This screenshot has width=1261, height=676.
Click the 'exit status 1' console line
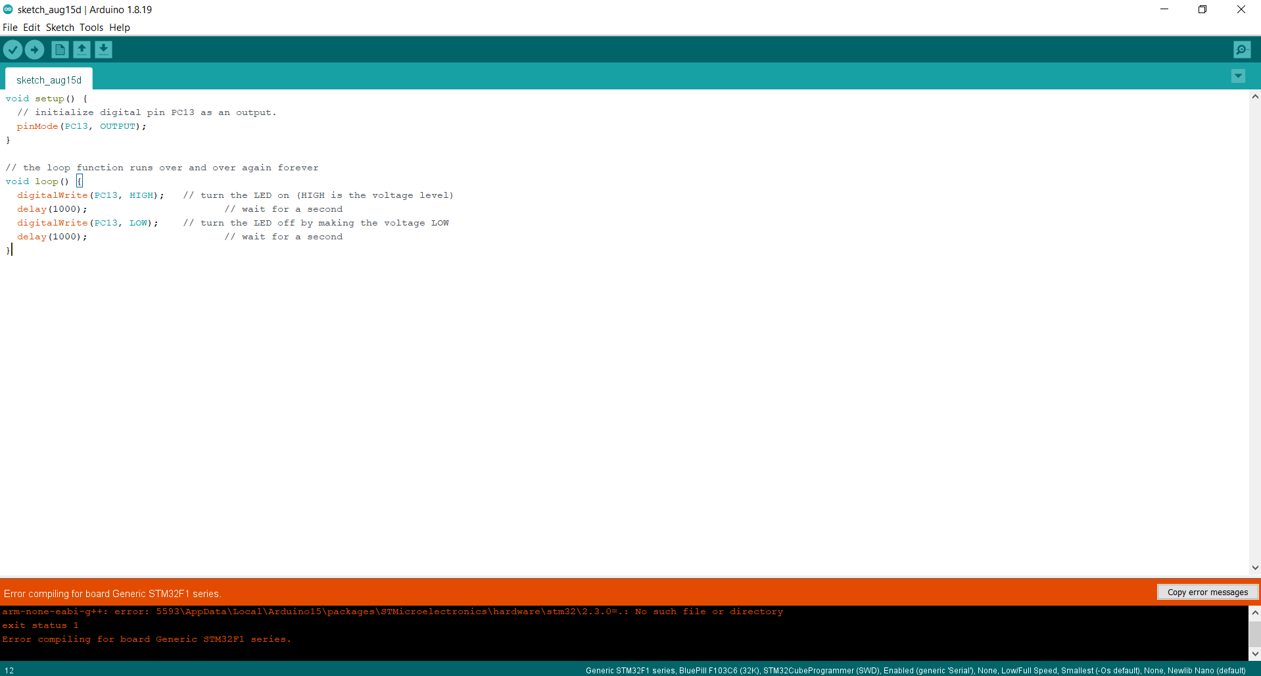coord(40,625)
